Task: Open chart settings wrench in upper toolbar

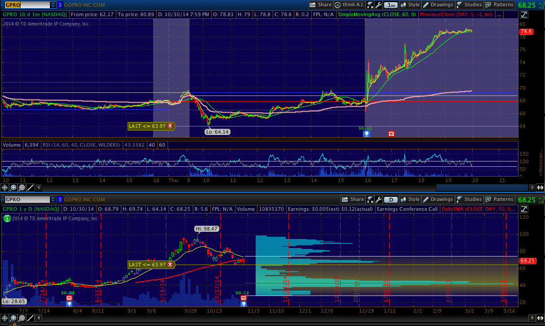Action: coord(379,5)
